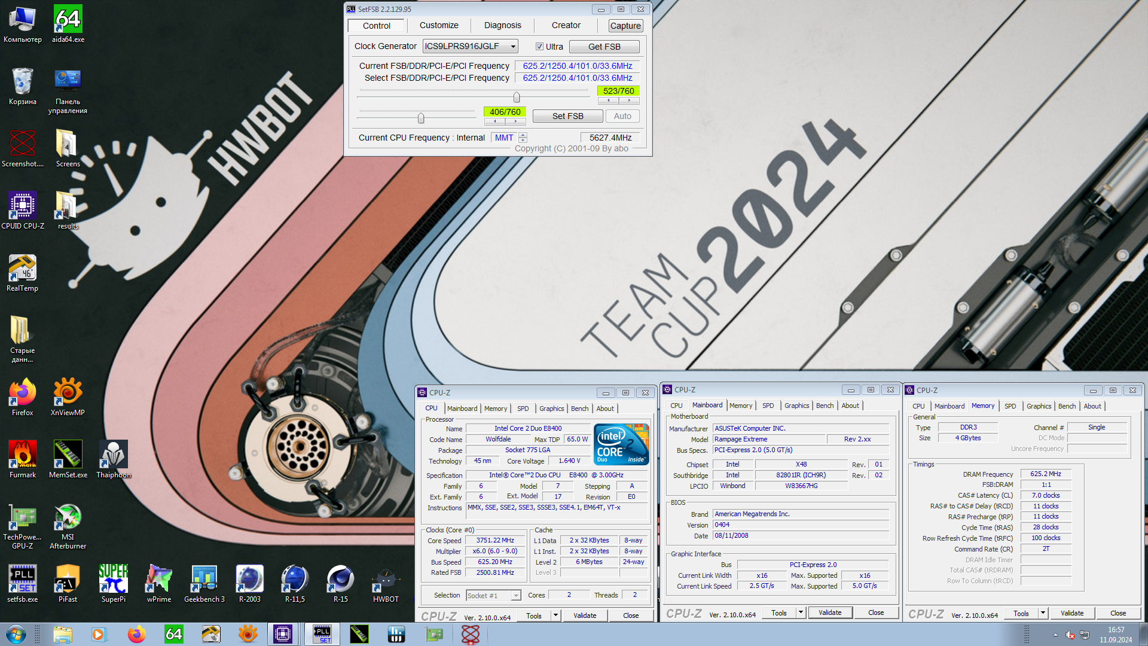Click the lower 406/760 slider thumb
1148x646 pixels.
(x=421, y=118)
